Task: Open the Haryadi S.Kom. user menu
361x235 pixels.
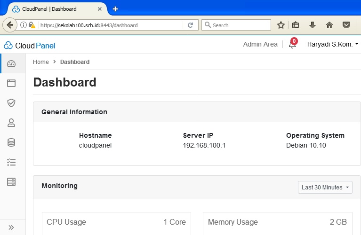Action: point(332,44)
